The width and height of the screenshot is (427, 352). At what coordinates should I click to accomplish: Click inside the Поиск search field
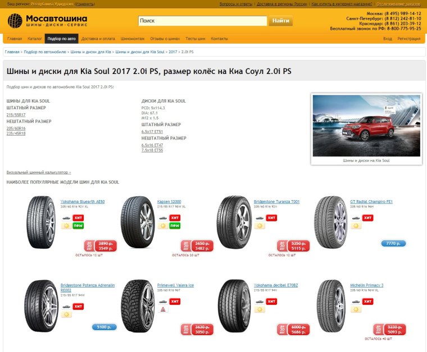203,21
